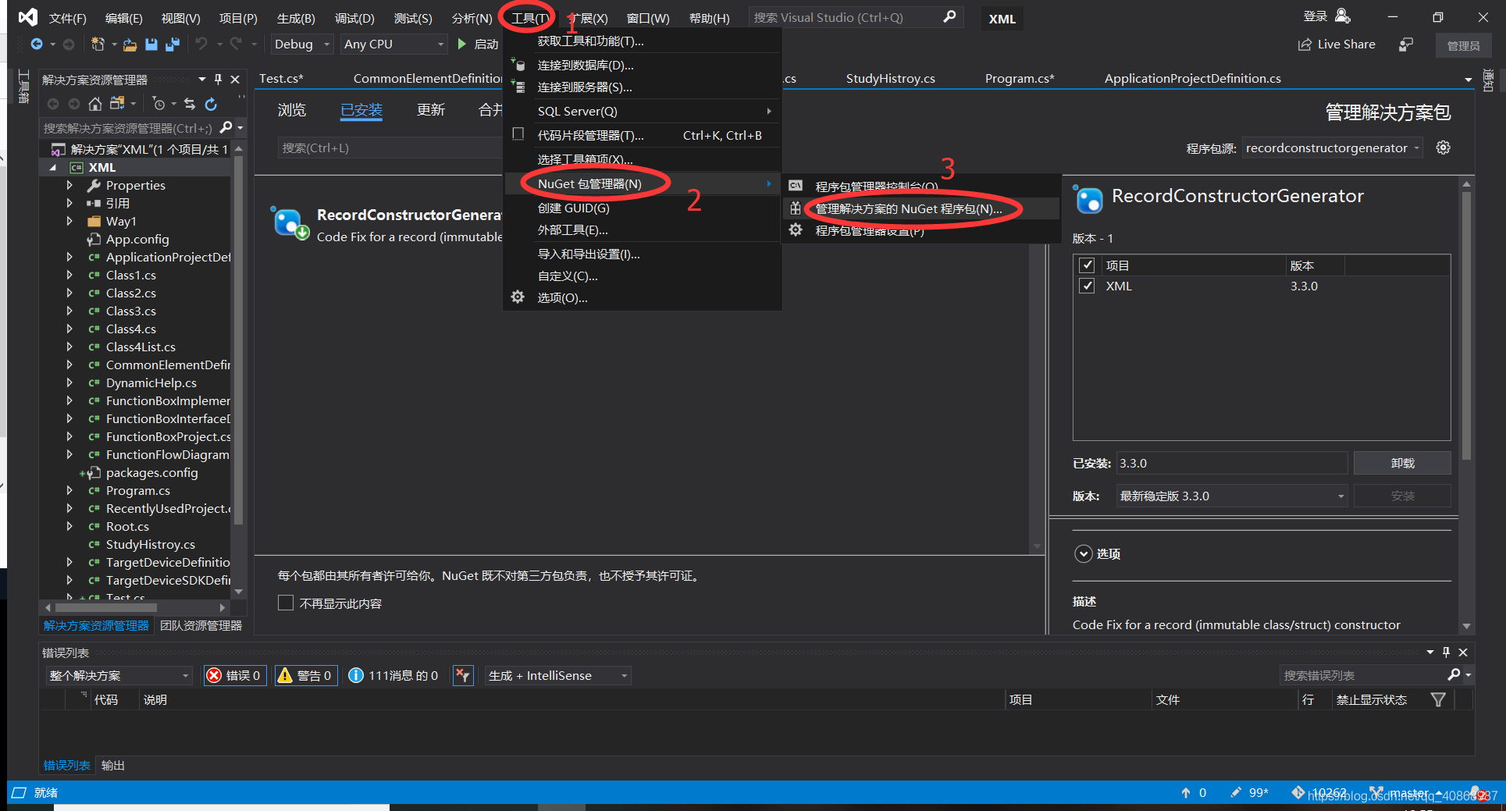Click the 错误 0 errors filter button
Screen dimensions: 1506x811
pos(235,675)
